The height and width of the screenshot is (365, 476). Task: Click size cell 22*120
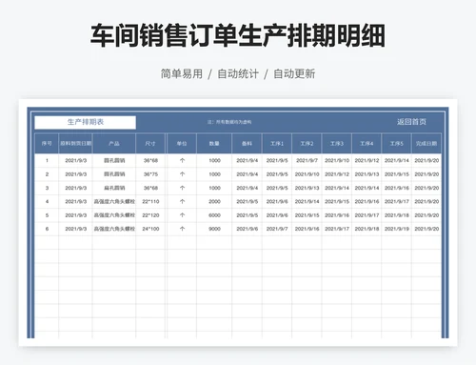150,215
